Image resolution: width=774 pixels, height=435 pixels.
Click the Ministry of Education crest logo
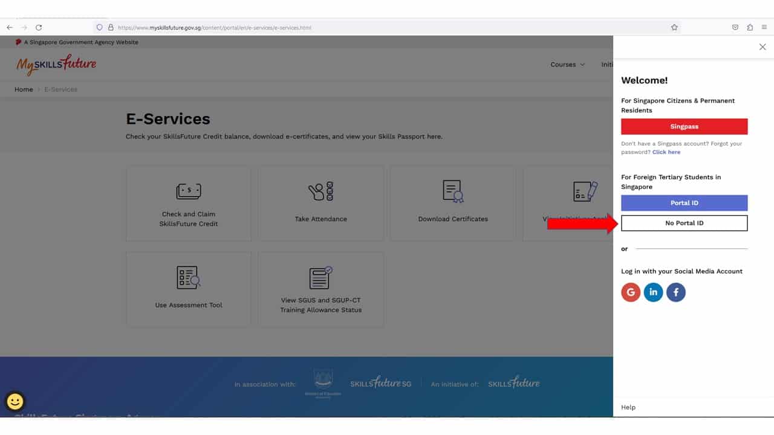pos(323,384)
